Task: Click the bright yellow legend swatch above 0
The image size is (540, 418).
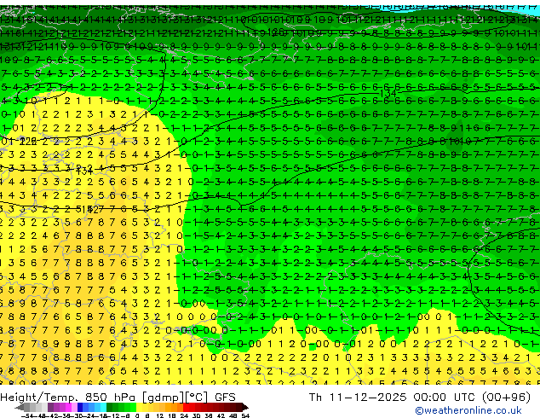Action: click(x=139, y=407)
